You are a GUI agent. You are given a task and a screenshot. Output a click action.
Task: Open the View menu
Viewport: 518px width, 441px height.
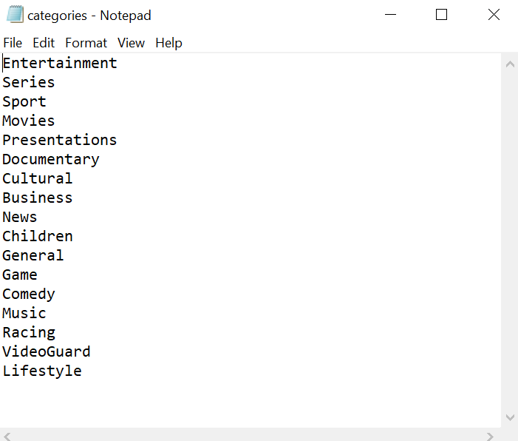[x=131, y=43]
